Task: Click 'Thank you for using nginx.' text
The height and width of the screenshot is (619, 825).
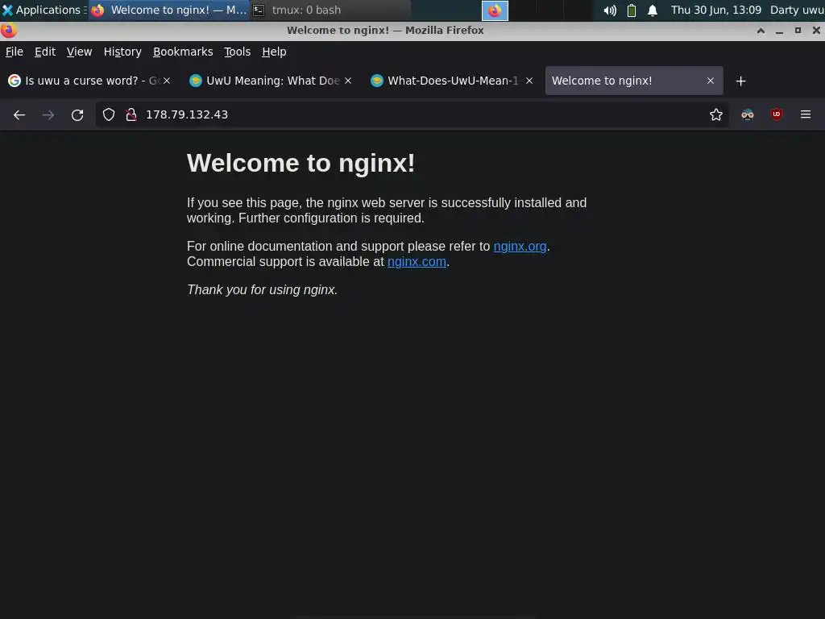Action: pos(262,290)
